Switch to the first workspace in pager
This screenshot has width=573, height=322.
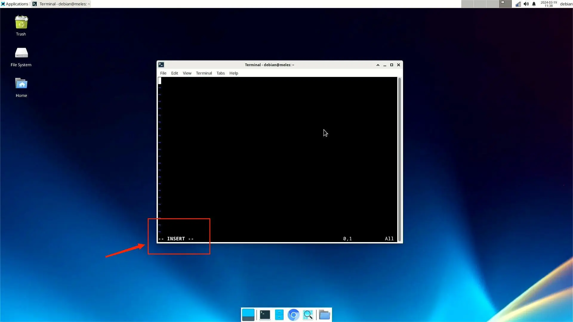[467, 4]
